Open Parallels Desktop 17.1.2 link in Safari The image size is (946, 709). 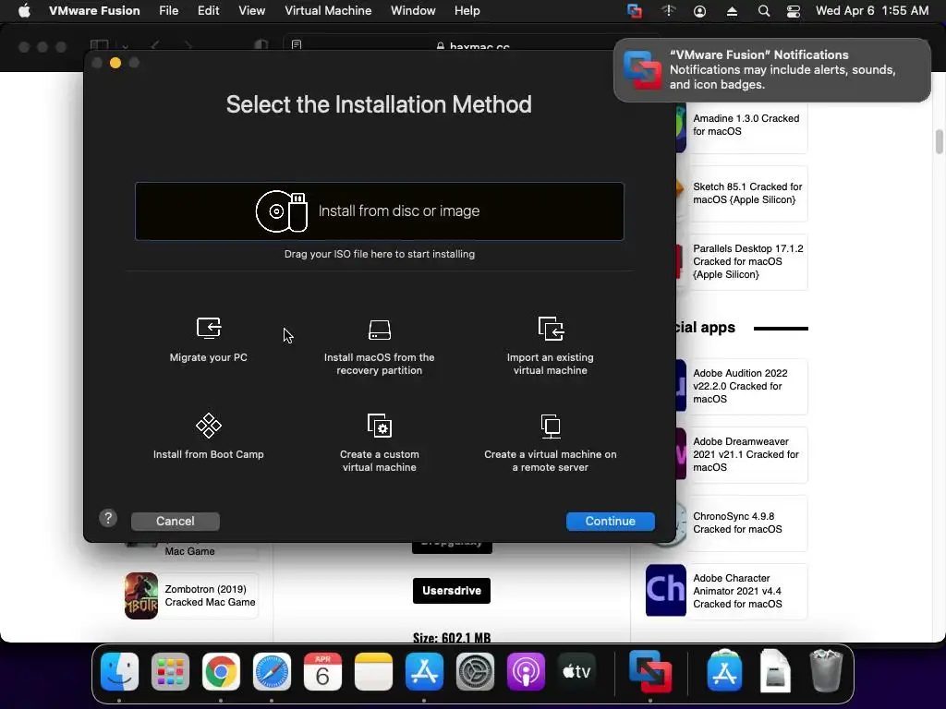[747, 261]
